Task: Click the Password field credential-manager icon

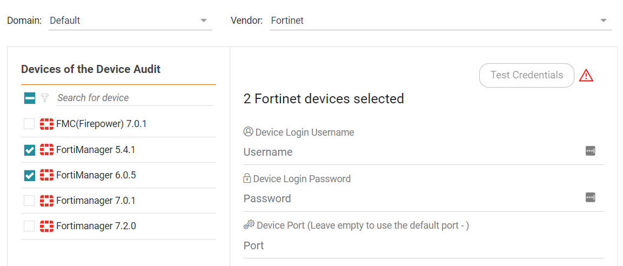Action: coord(591,197)
